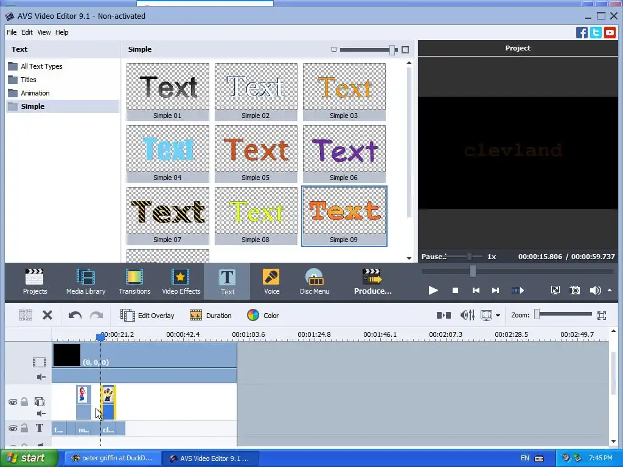The image size is (623, 467).
Task: Expand the volume arrow next to speaker
Action: pyautogui.click(x=610, y=290)
